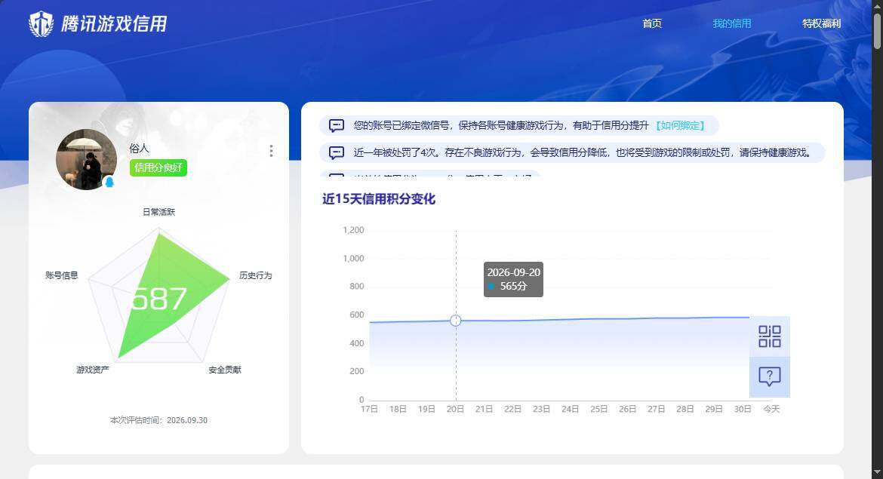The image size is (883, 479).
Task: Click the Tencent Game Credit shield logo
Action: click(41, 24)
